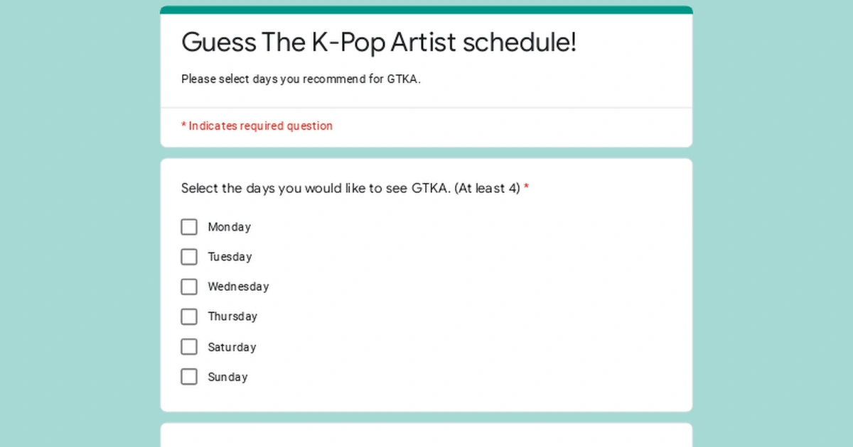Click the 'Indicates required question' notice
The height and width of the screenshot is (447, 853).
pos(260,126)
